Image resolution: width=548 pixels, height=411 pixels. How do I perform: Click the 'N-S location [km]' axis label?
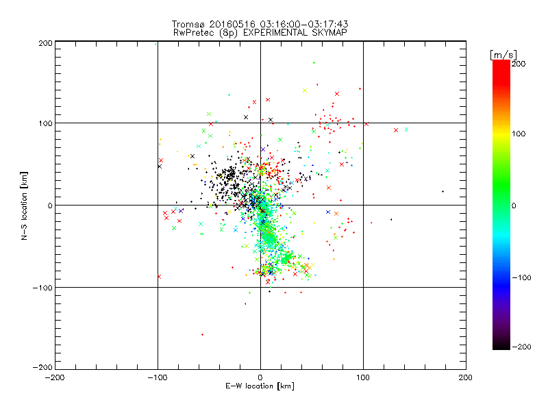[24, 206]
